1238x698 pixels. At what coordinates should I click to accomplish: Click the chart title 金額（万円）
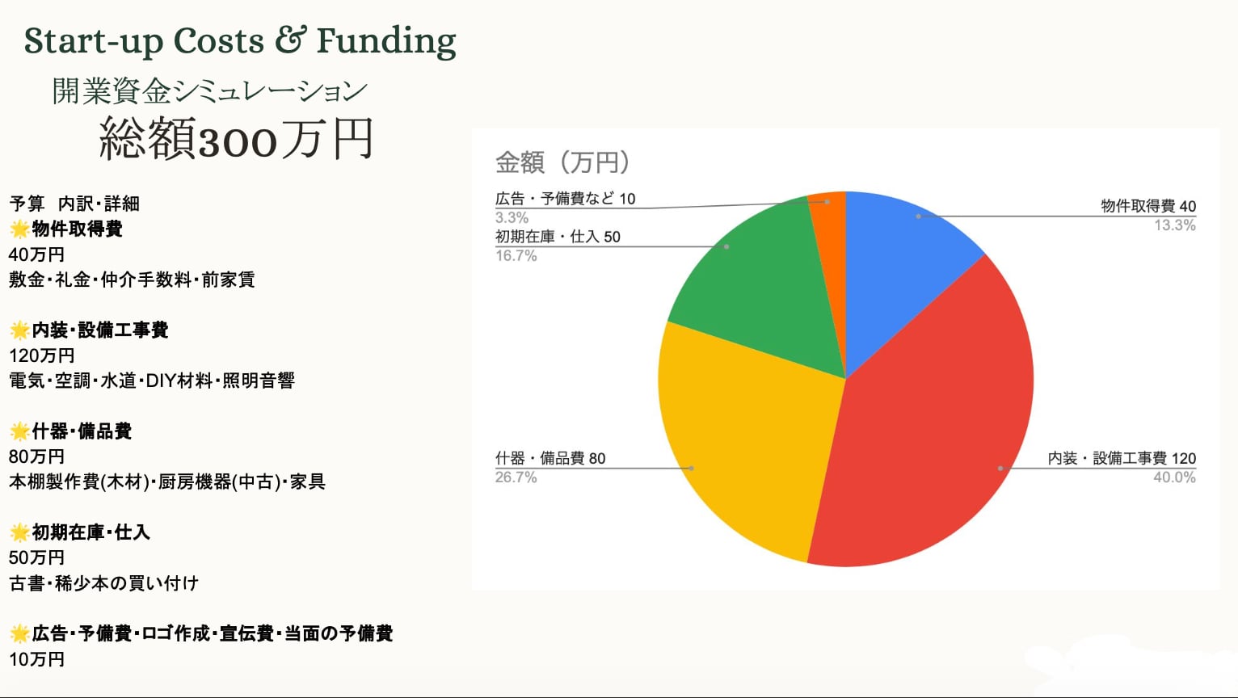pos(562,162)
